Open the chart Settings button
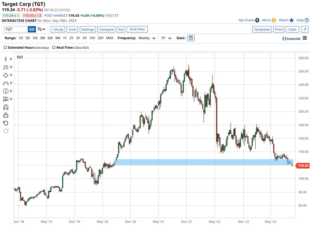 (88, 29)
